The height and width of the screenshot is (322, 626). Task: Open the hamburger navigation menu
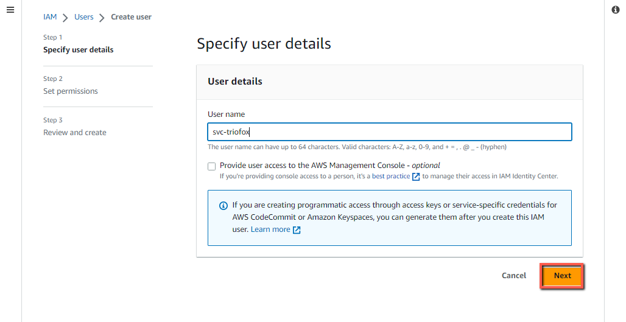coord(10,10)
